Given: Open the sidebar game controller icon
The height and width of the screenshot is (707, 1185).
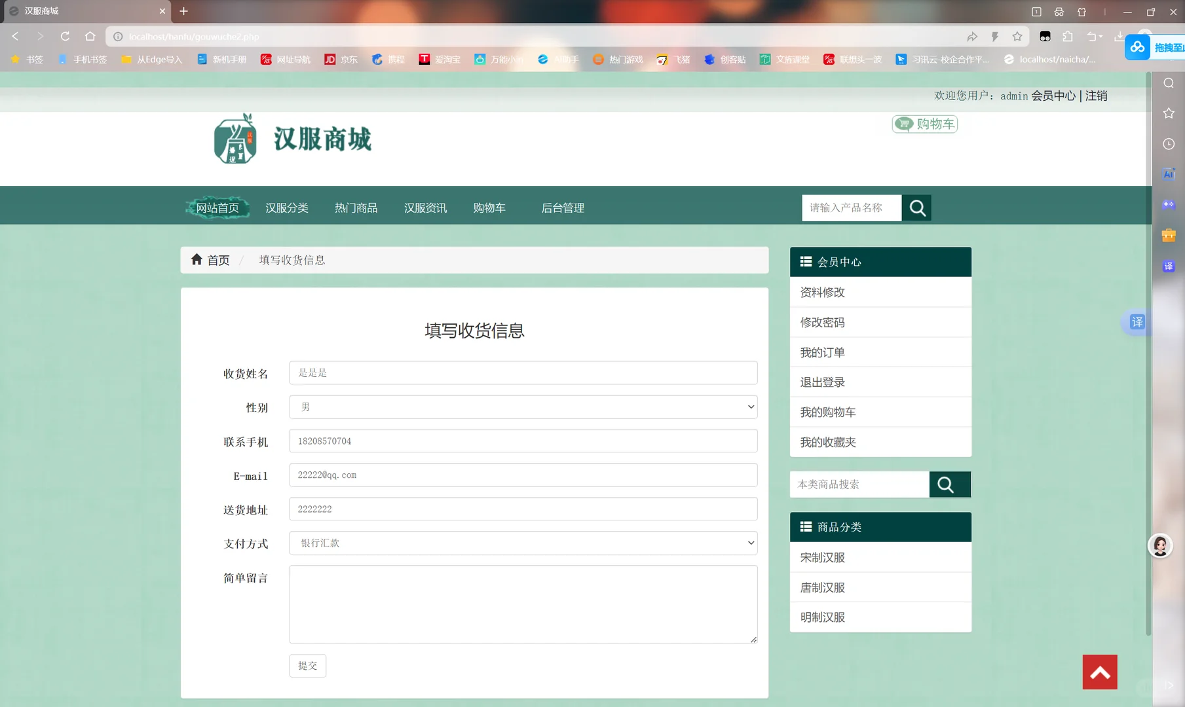Looking at the screenshot, I should [x=1169, y=205].
